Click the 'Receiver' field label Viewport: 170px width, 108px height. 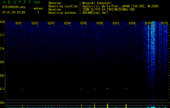point(55,9)
